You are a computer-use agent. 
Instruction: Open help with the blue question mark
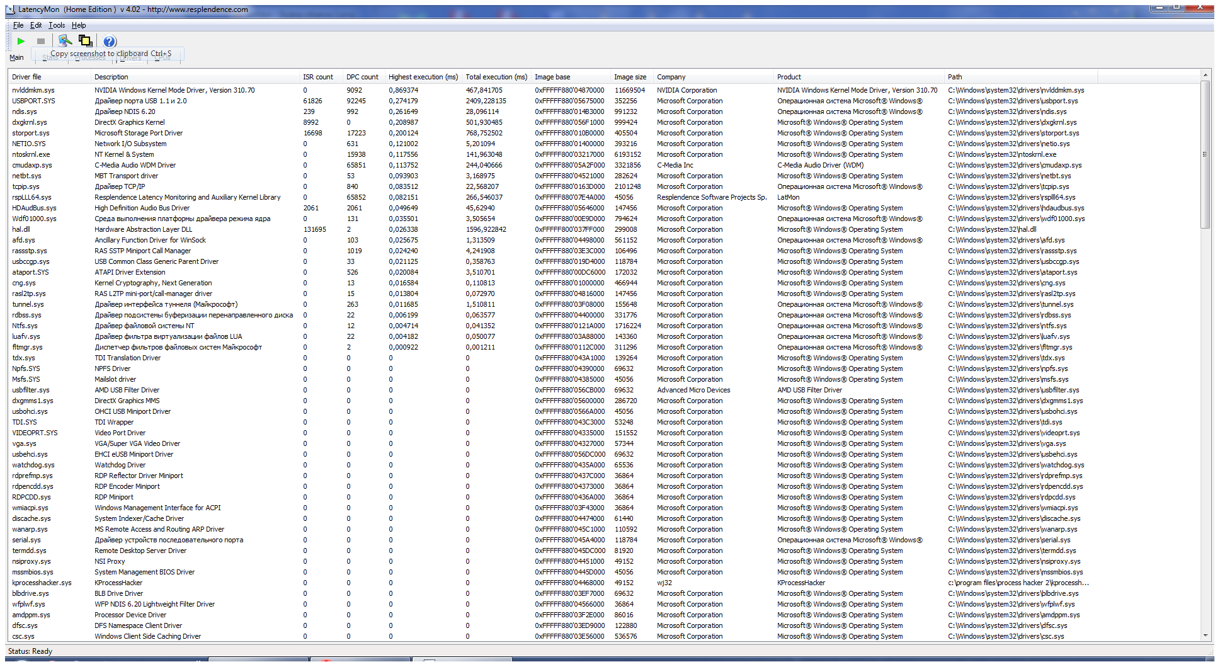[110, 41]
